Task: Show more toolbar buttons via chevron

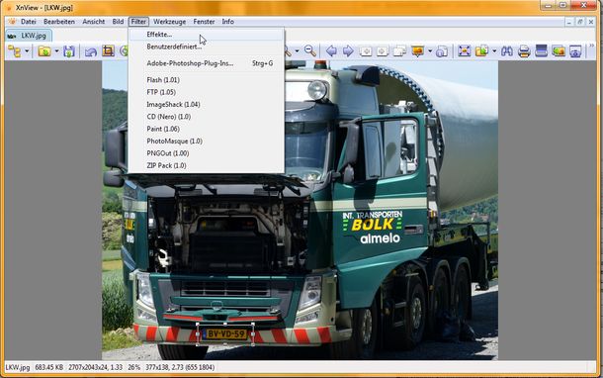Action: pyautogui.click(x=591, y=47)
